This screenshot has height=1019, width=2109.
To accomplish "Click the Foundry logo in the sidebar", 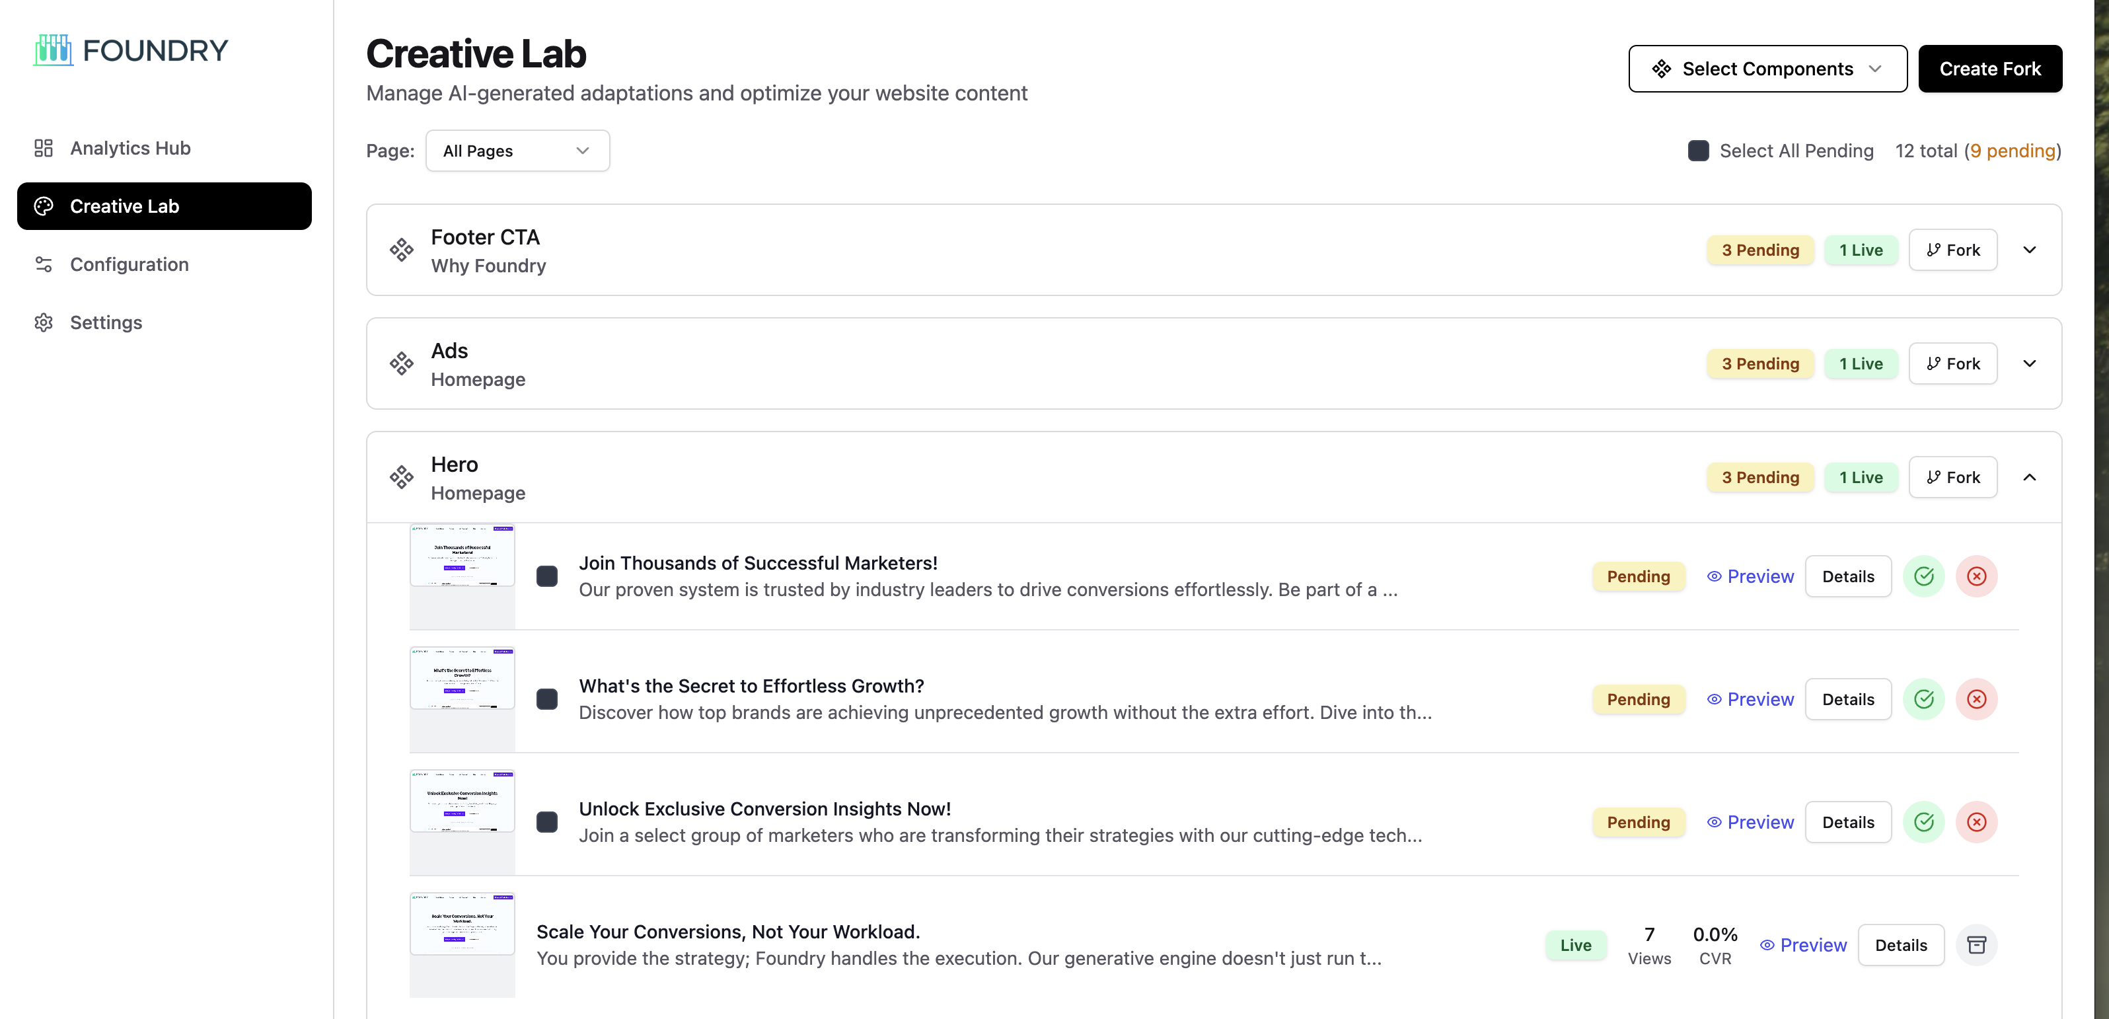I will tap(131, 51).
